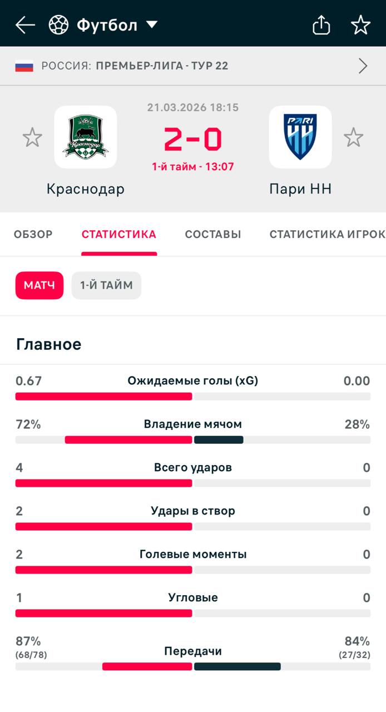This screenshot has height=712, width=386.
Task: Open the Краснодар team logo
Action: click(x=86, y=137)
